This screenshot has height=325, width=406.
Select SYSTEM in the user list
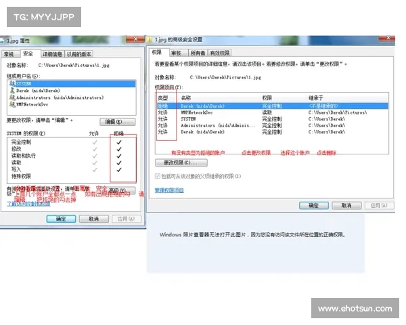[x=72, y=84]
